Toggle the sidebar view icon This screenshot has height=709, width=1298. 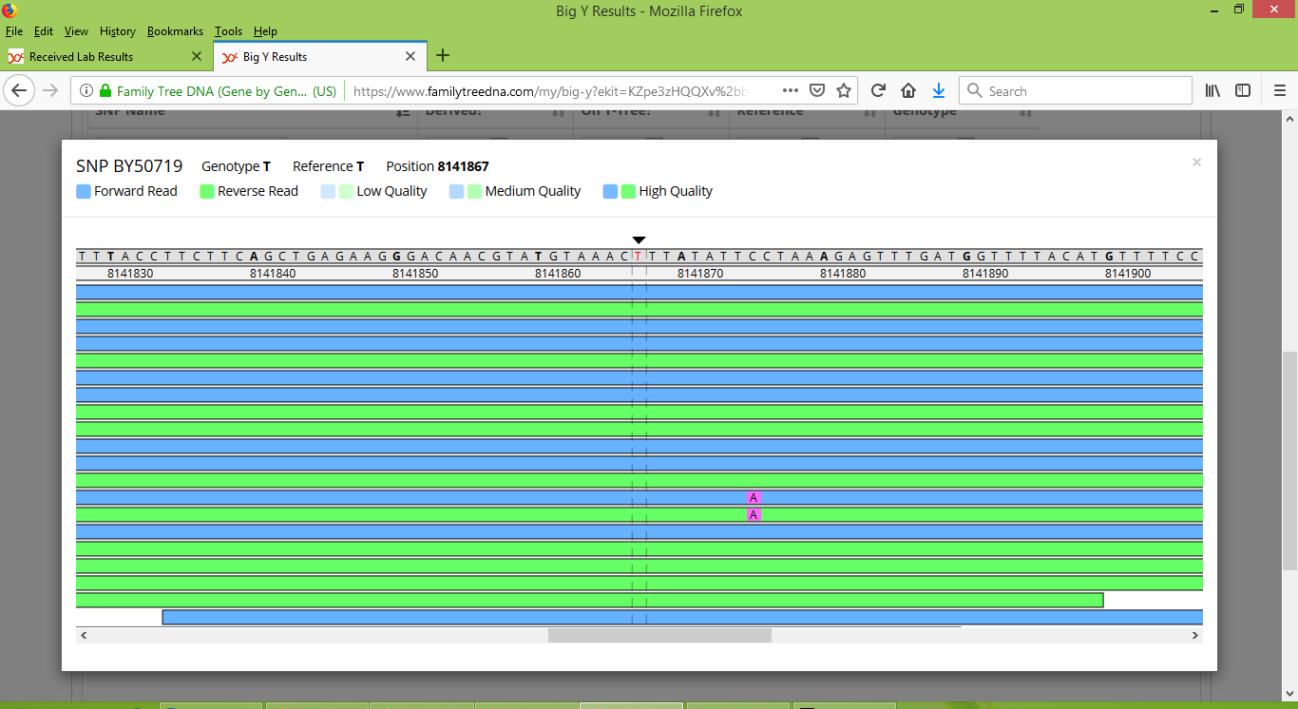[1243, 90]
